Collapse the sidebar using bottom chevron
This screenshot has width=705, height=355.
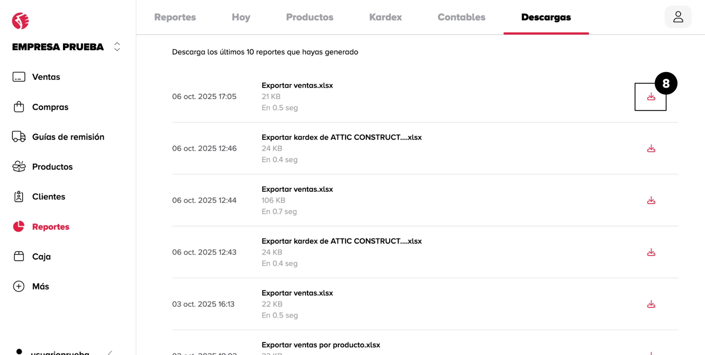(110, 352)
